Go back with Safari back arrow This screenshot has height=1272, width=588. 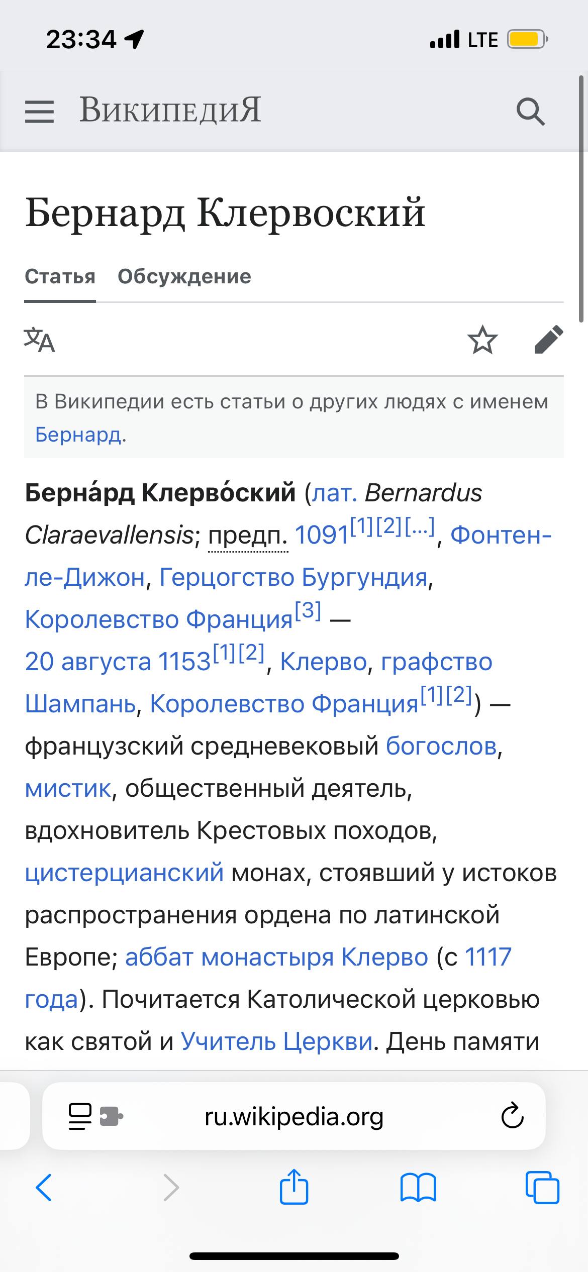click(x=44, y=1188)
